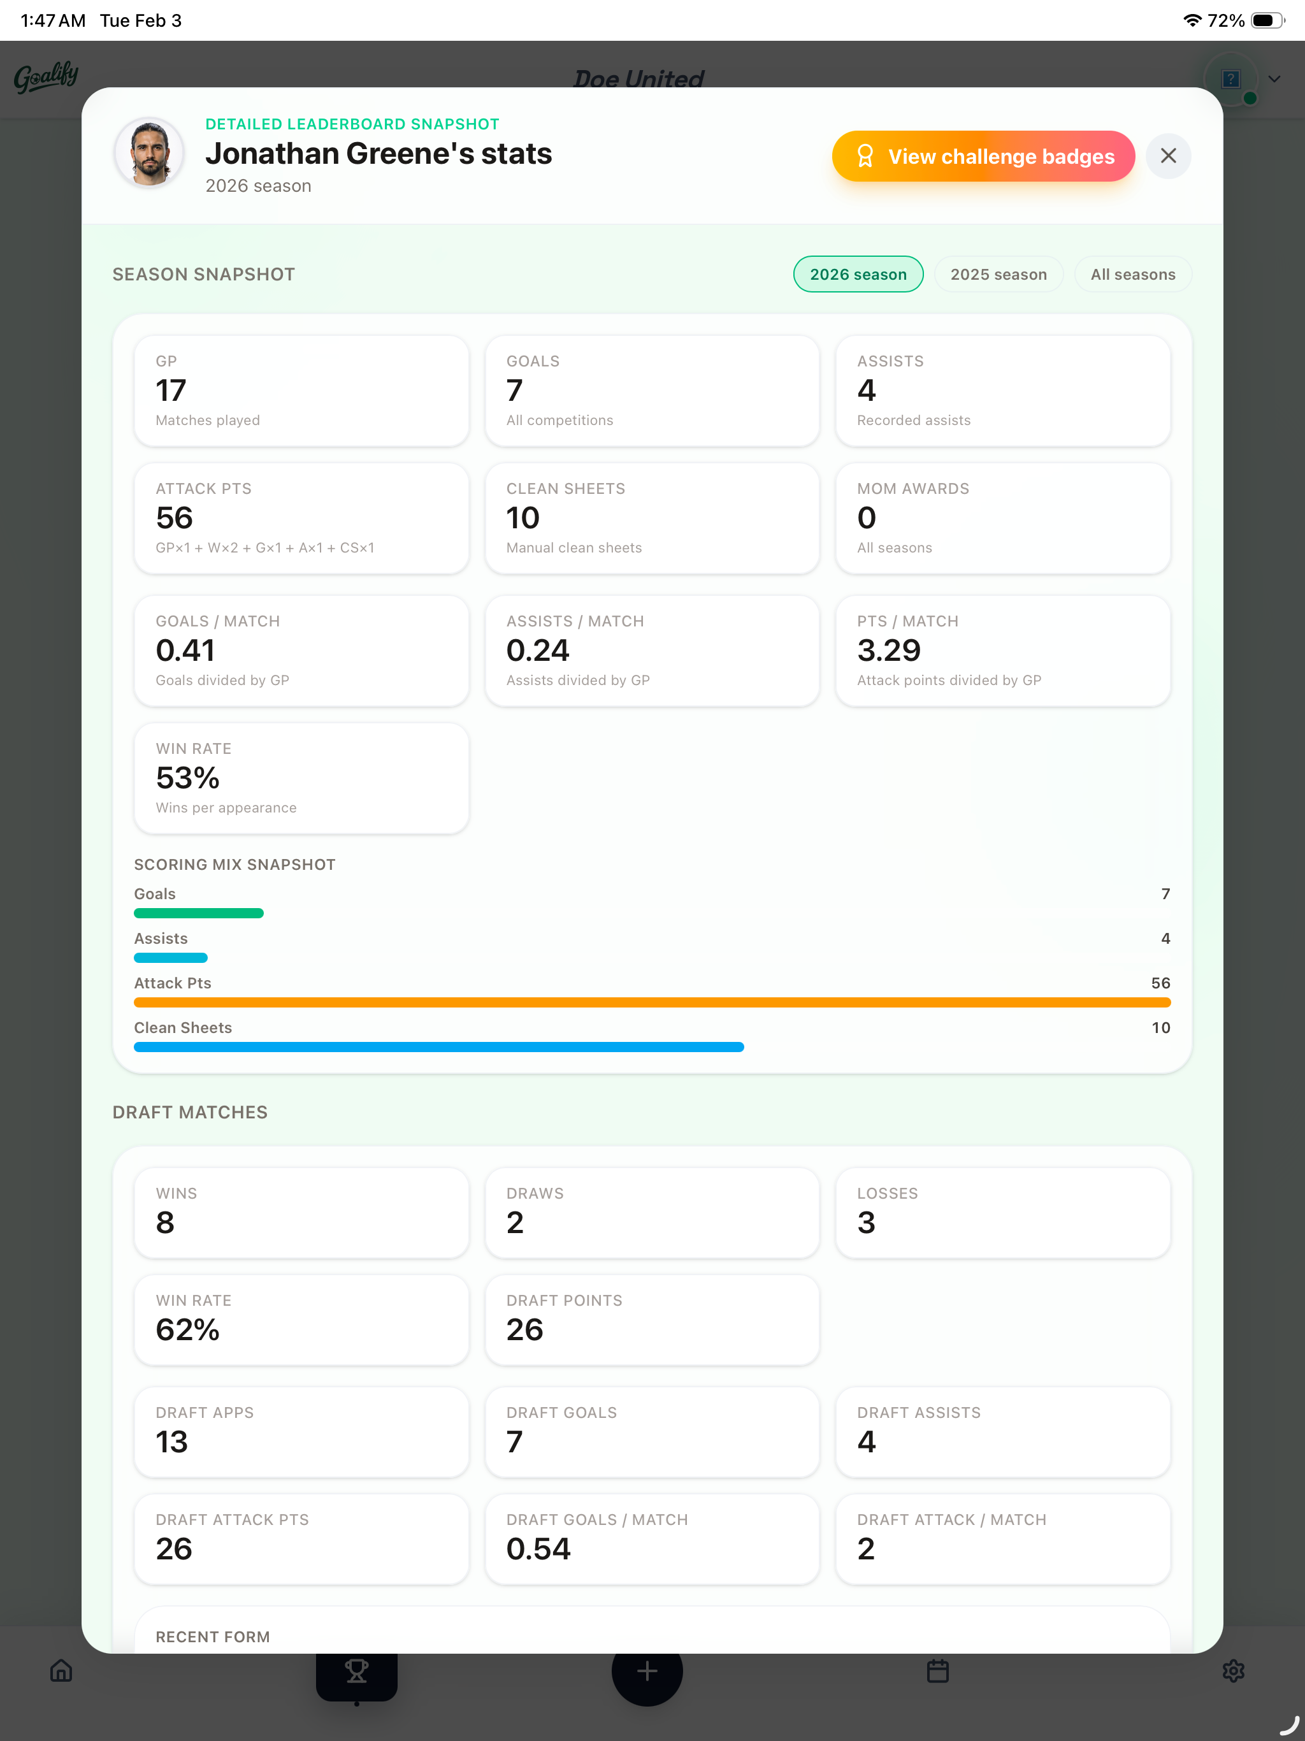Click the blue Clean Sheets progress bar

click(x=438, y=1048)
